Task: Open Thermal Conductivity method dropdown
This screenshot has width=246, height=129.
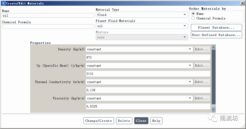Action: coord(139,82)
